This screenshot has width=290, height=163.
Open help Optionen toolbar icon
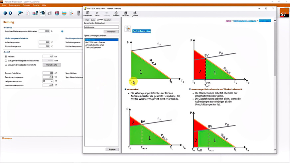[135, 13]
